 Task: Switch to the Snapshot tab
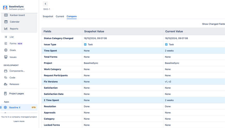pos(48,16)
